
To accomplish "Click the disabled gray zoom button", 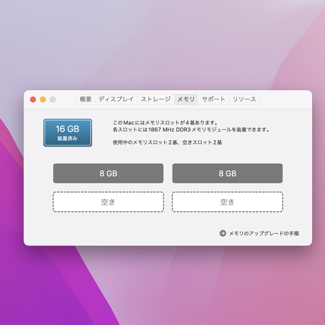I will click(53, 99).
